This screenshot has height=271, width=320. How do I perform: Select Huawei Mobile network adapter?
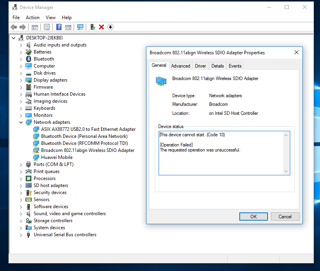point(56,157)
